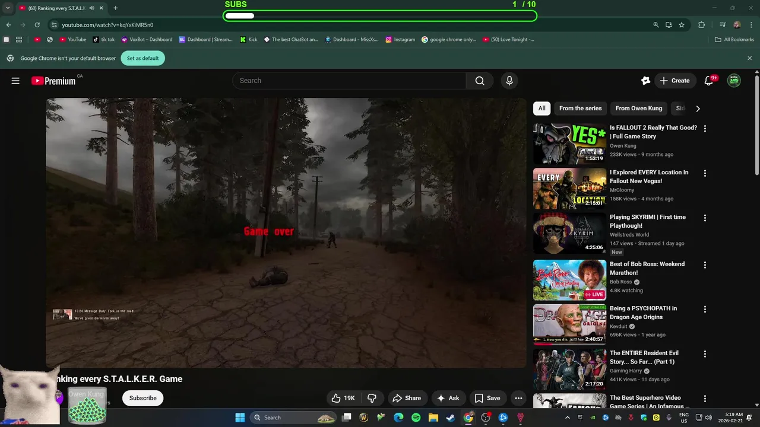View site information icon in address bar
760x427 pixels.
(x=54, y=25)
